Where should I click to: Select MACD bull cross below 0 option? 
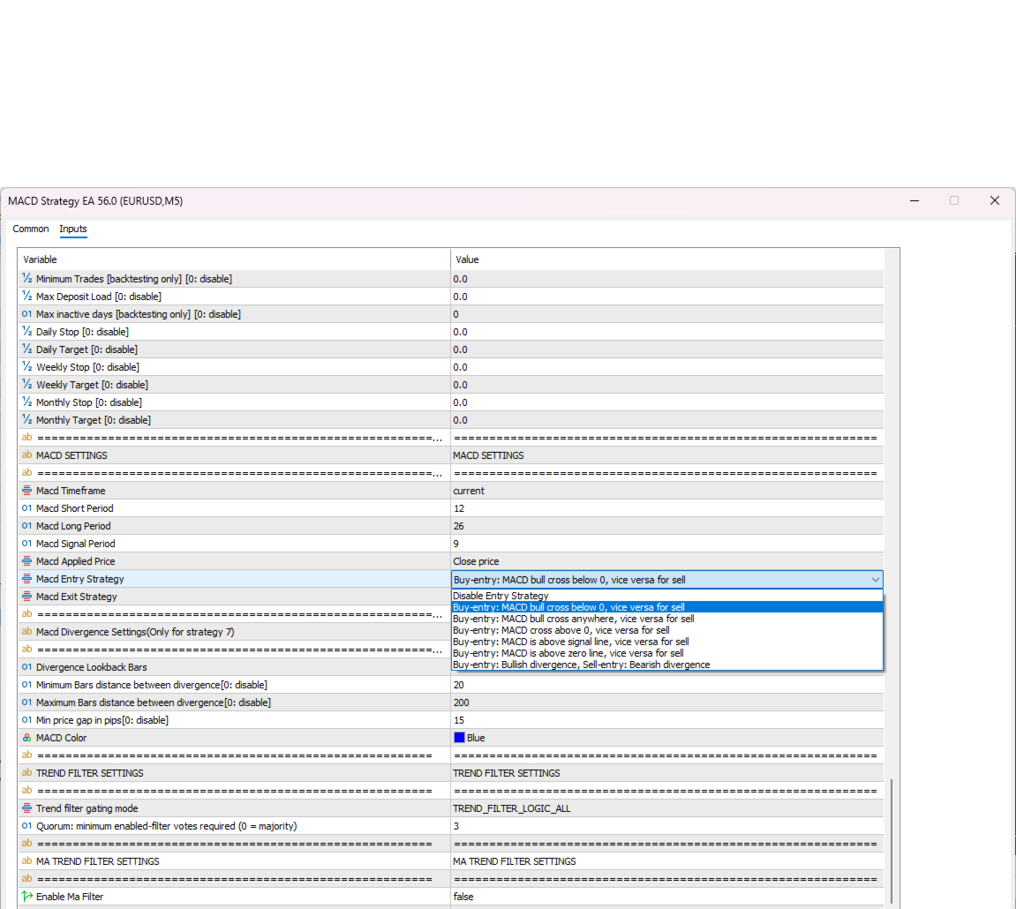666,607
